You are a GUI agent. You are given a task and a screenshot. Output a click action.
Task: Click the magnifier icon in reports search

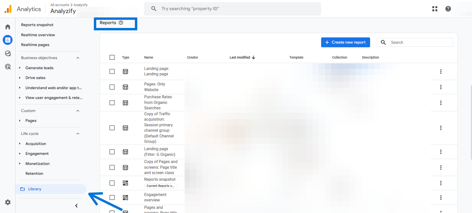[x=383, y=42]
